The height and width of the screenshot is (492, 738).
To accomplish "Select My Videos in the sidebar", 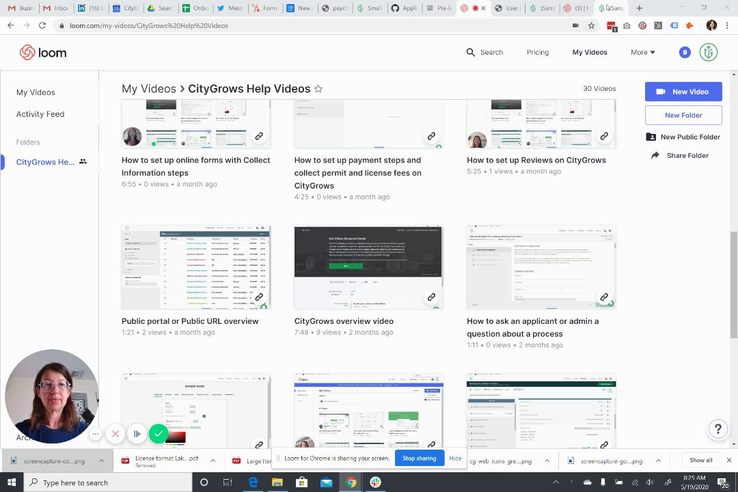I will tap(36, 92).
